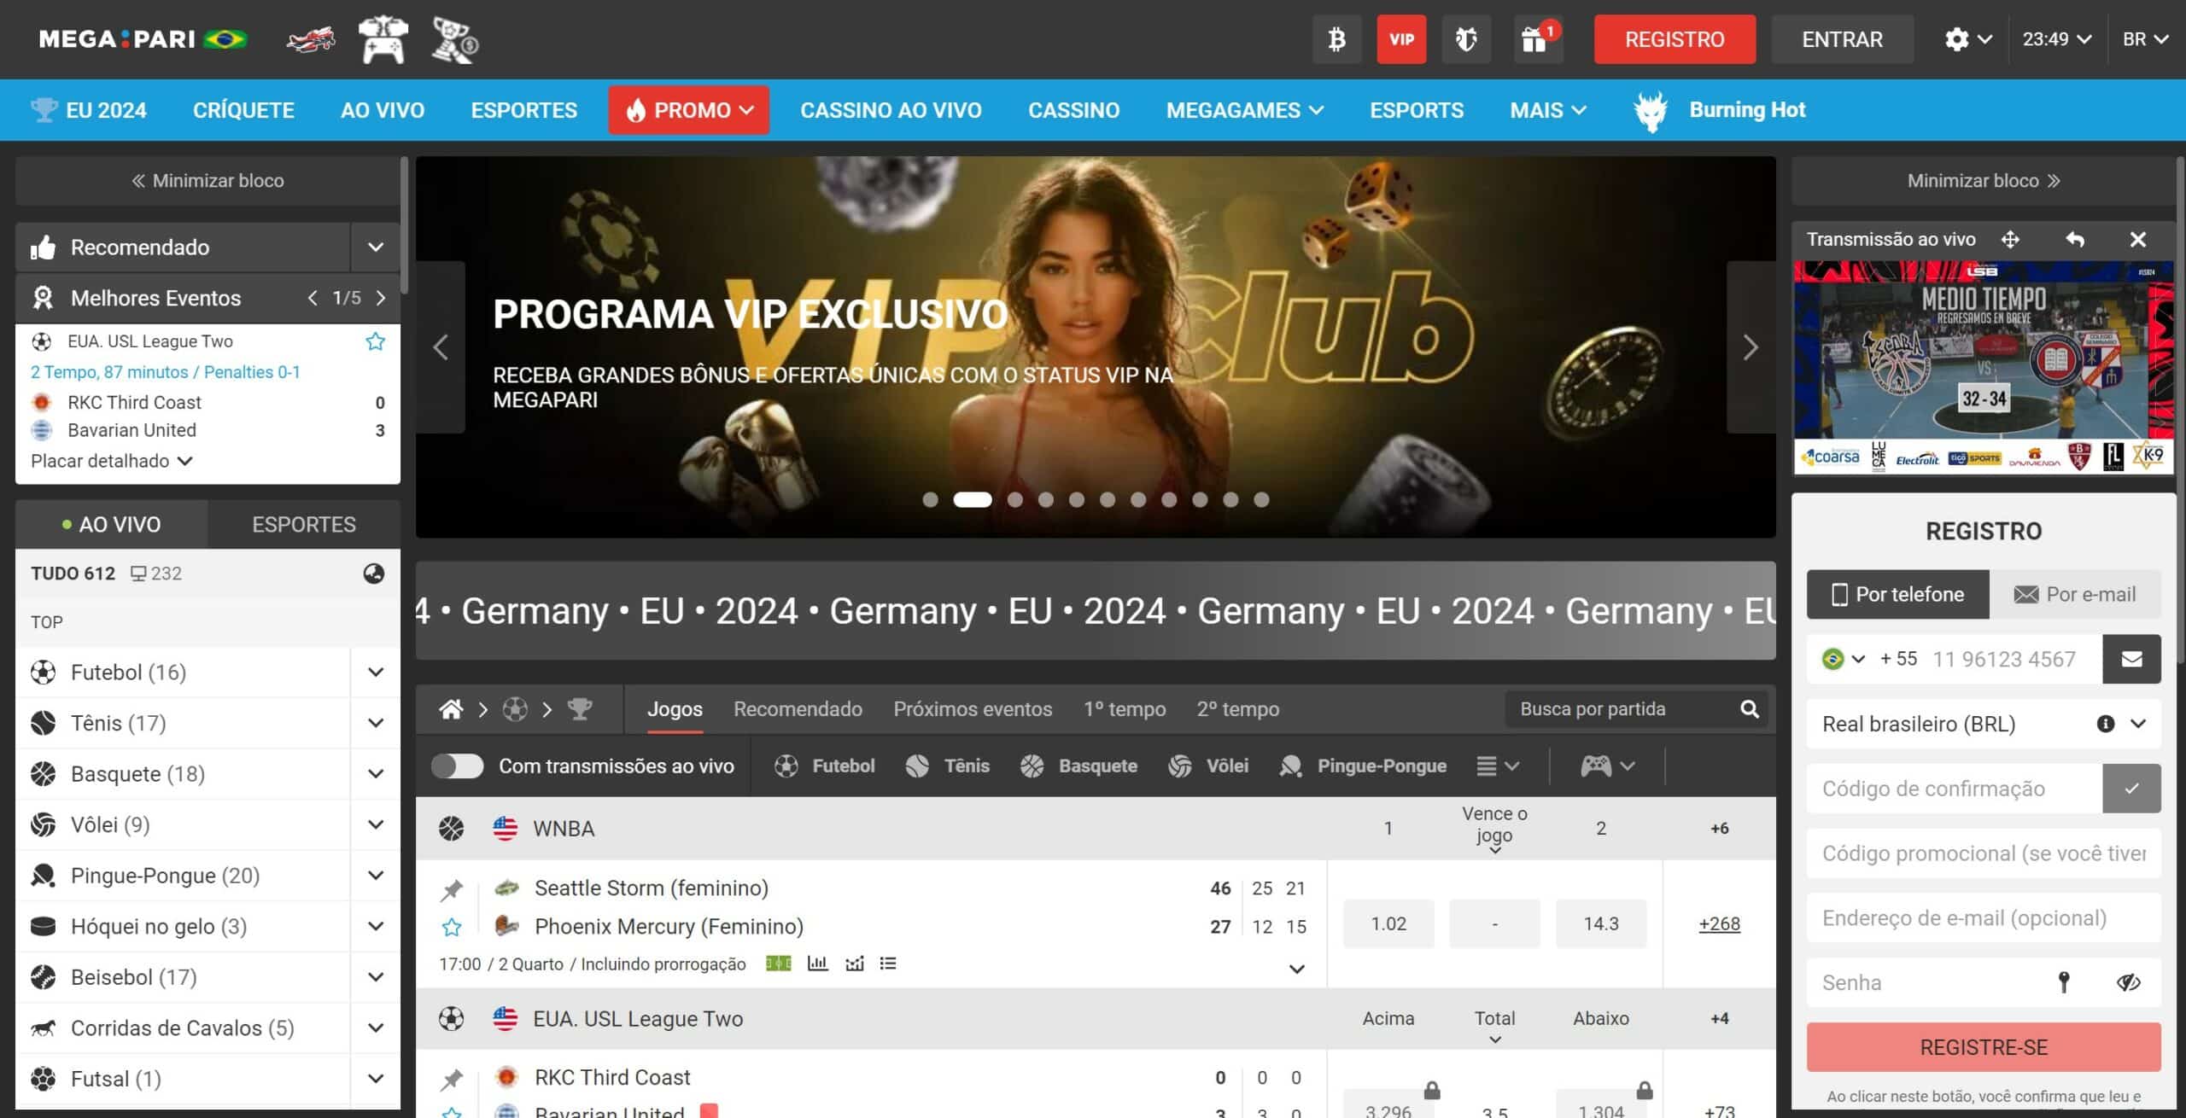Click the return arrow in live transmission
This screenshot has height=1118, width=2186.
tap(2075, 240)
